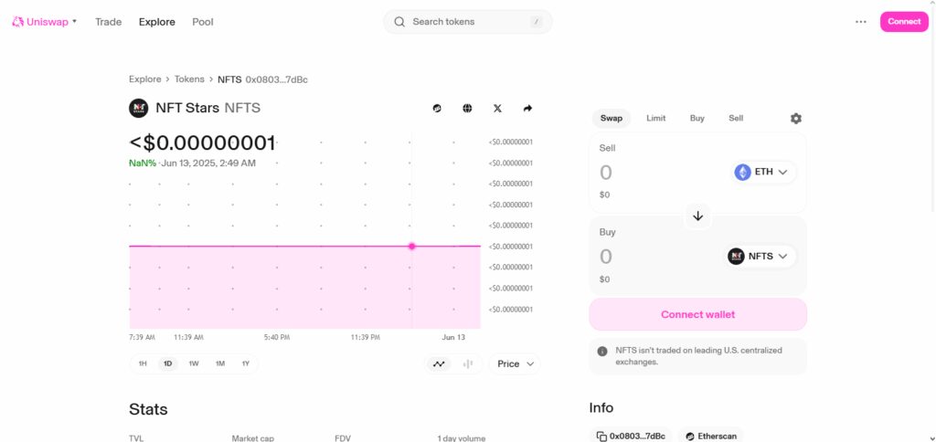
Task: Click the share arrow icon
Action: pyautogui.click(x=527, y=109)
